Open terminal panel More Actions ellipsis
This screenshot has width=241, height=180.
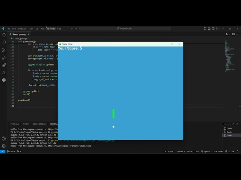tap(229, 124)
